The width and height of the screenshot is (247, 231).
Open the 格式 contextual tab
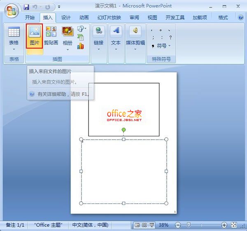coord(223,17)
